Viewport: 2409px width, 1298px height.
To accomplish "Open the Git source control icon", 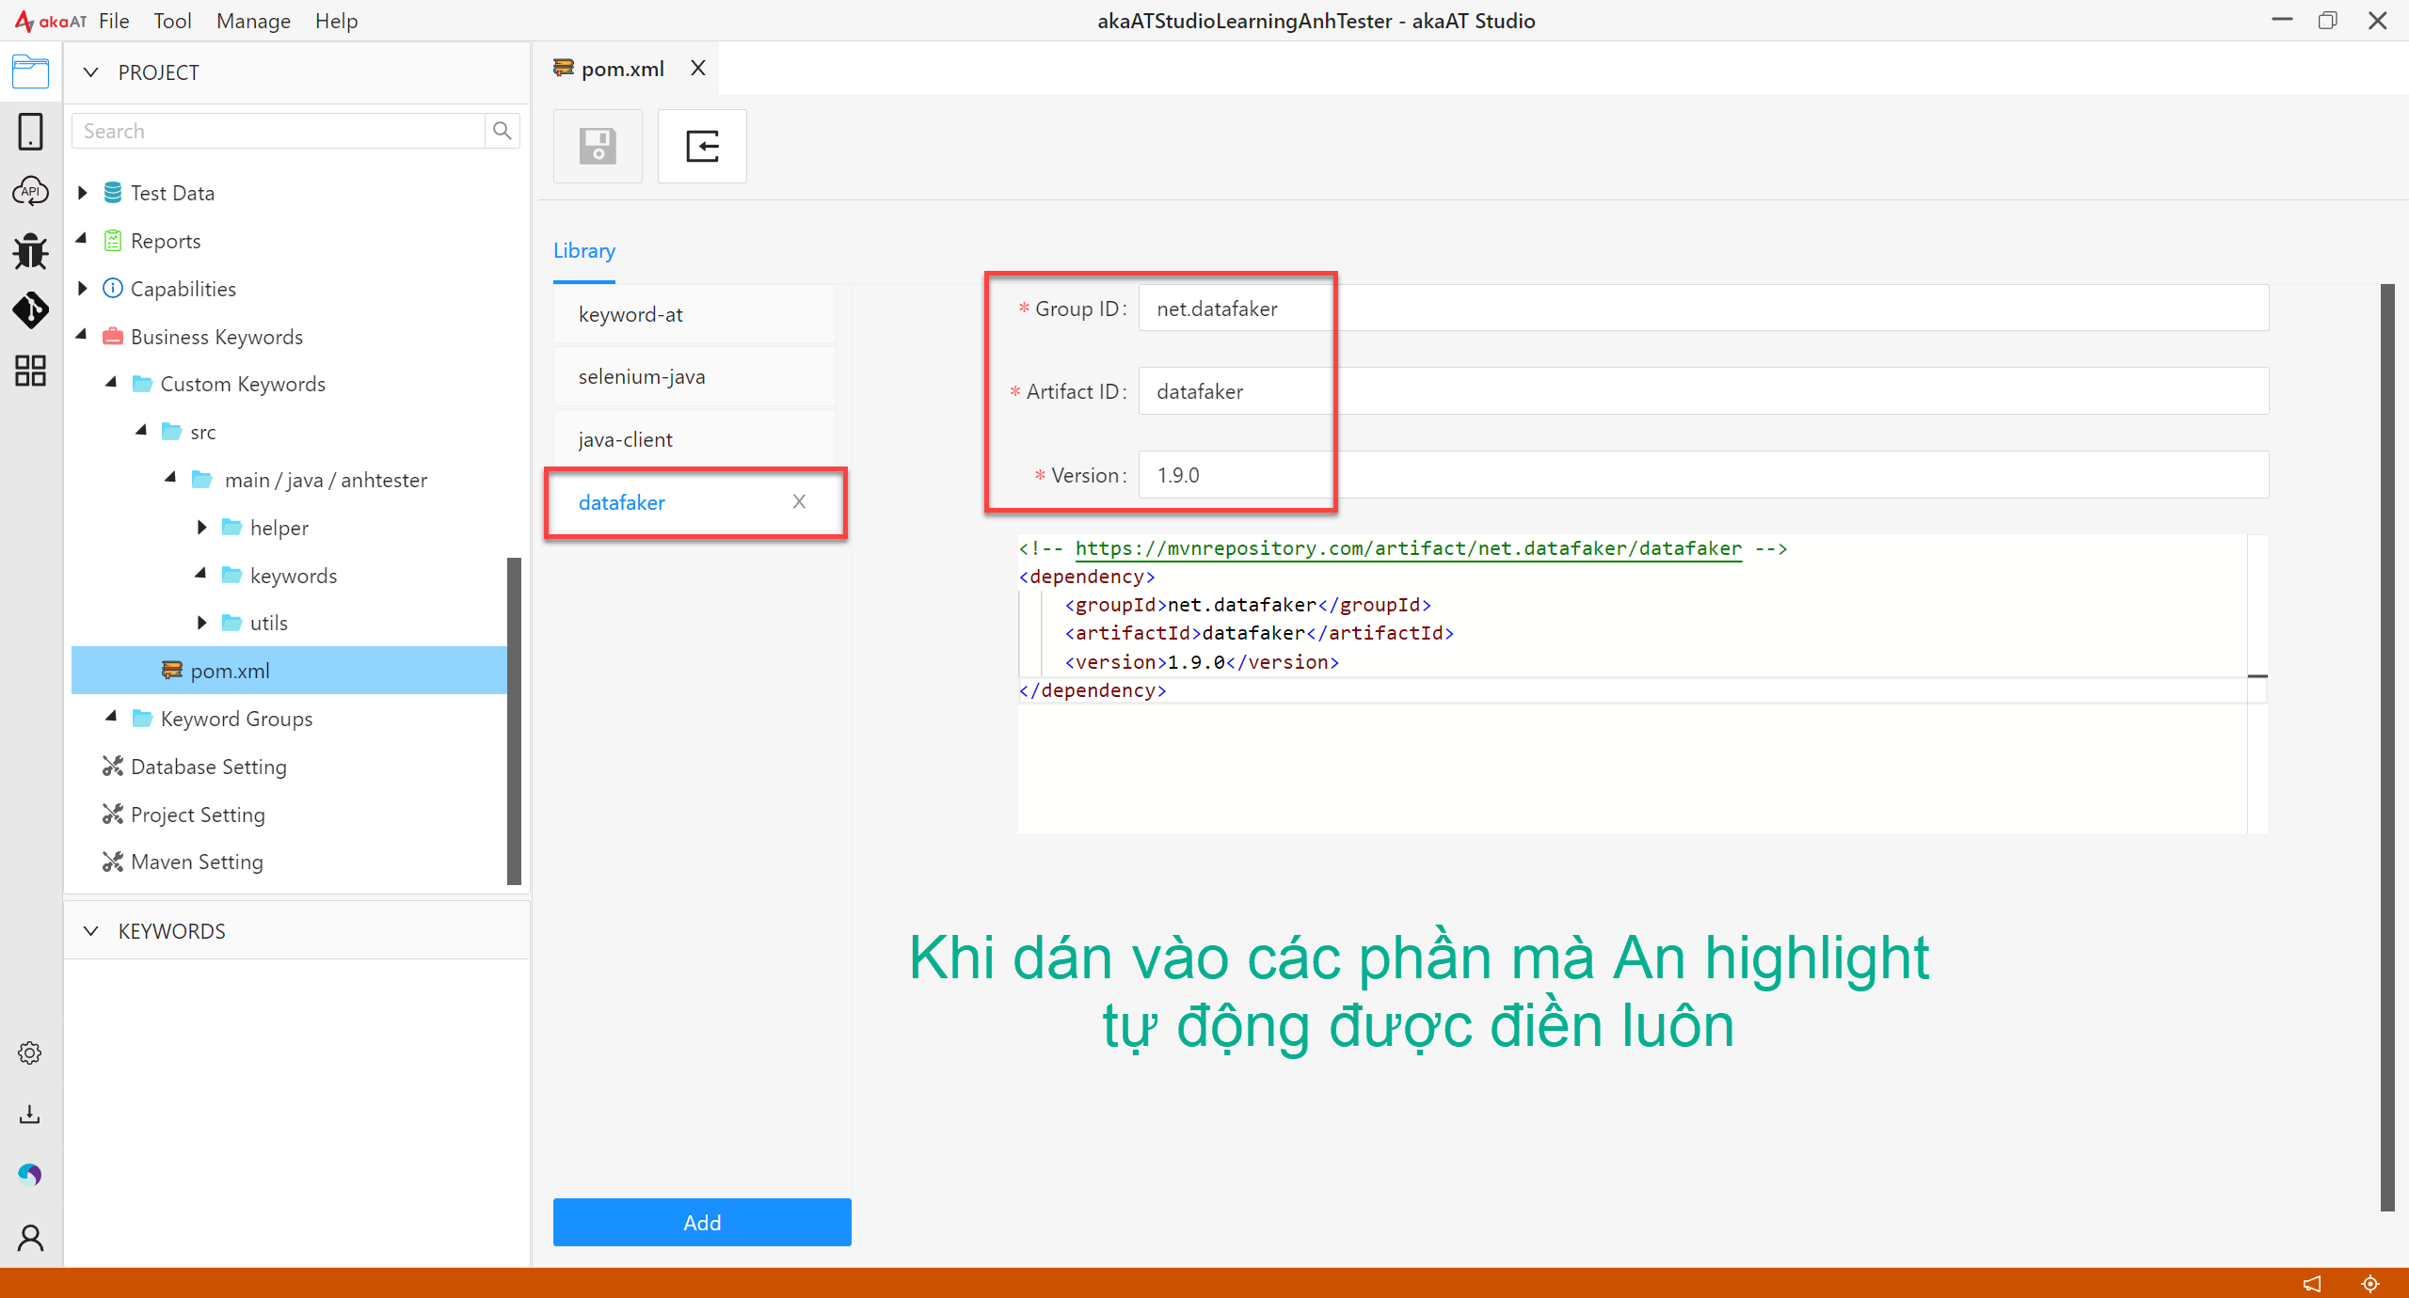I will (x=30, y=310).
